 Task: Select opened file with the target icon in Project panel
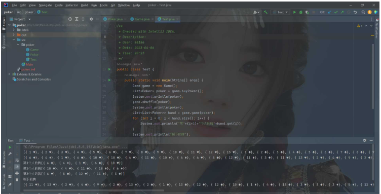pos(70,19)
